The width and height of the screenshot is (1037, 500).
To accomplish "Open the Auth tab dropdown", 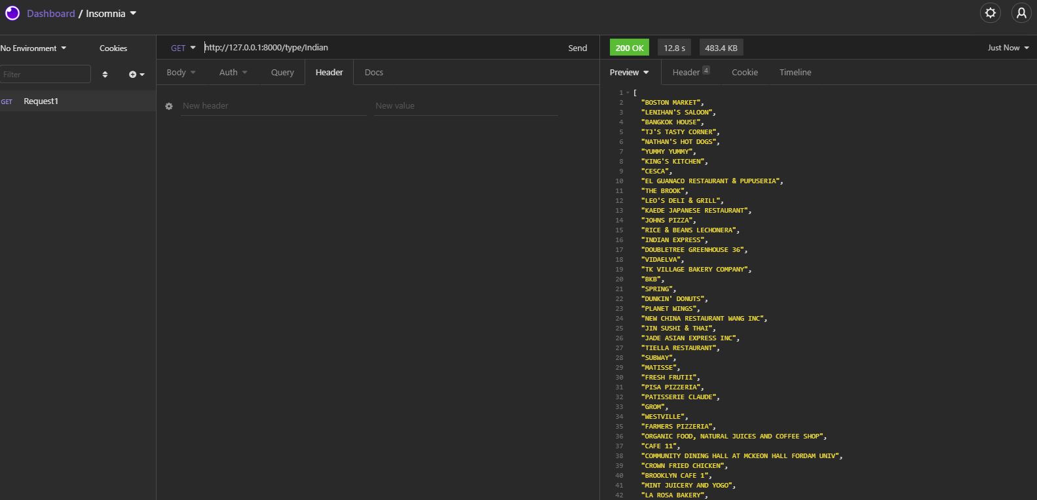I will click(233, 73).
